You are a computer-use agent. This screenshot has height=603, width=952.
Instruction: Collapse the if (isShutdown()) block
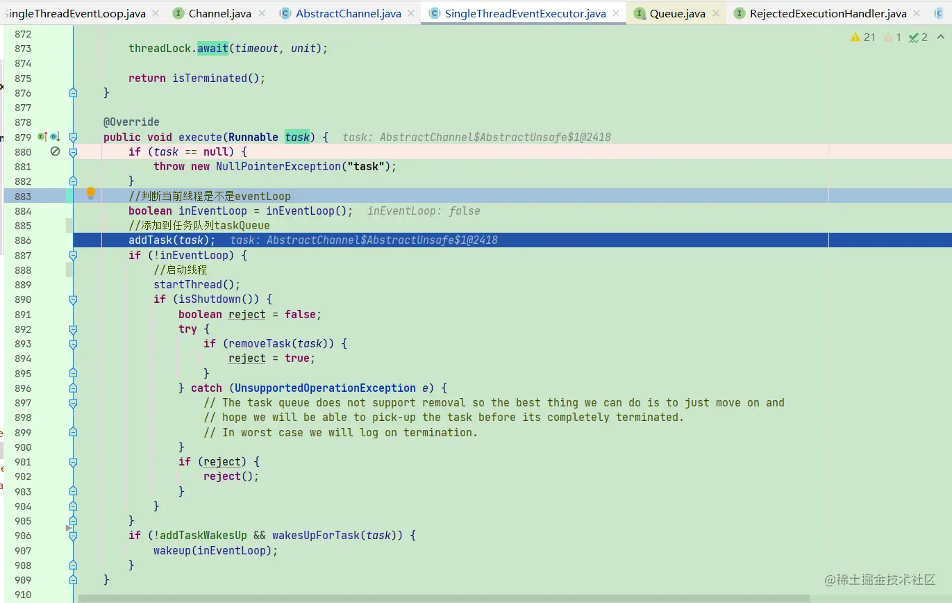click(x=73, y=299)
